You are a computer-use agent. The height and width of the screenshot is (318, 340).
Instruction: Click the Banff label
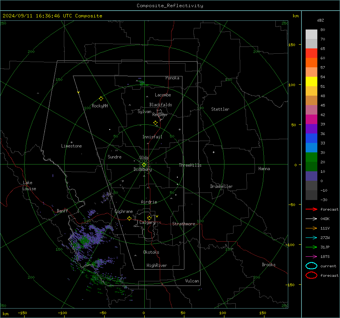tap(62, 211)
